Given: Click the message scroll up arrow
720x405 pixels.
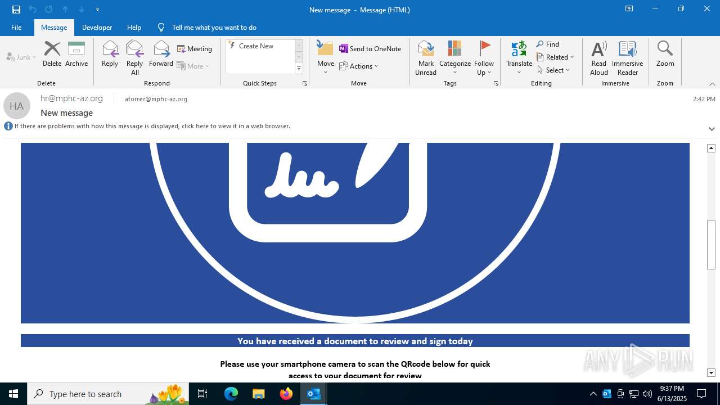Looking at the screenshot, I should [712, 148].
